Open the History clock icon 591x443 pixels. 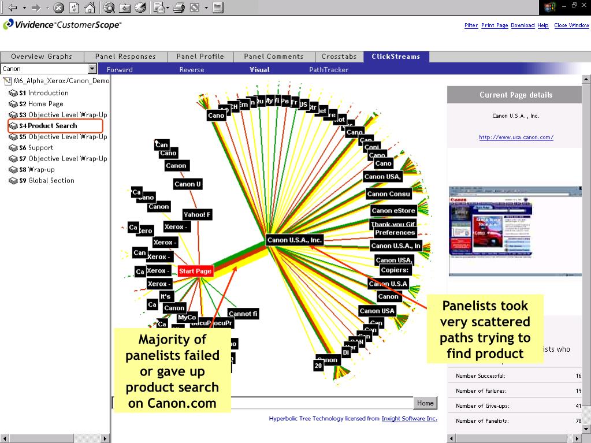point(140,8)
